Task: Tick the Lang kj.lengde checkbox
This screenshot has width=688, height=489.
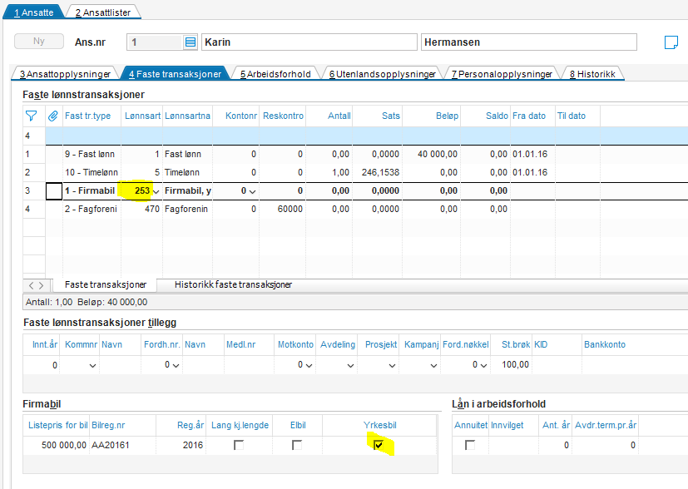Action: pos(240,446)
